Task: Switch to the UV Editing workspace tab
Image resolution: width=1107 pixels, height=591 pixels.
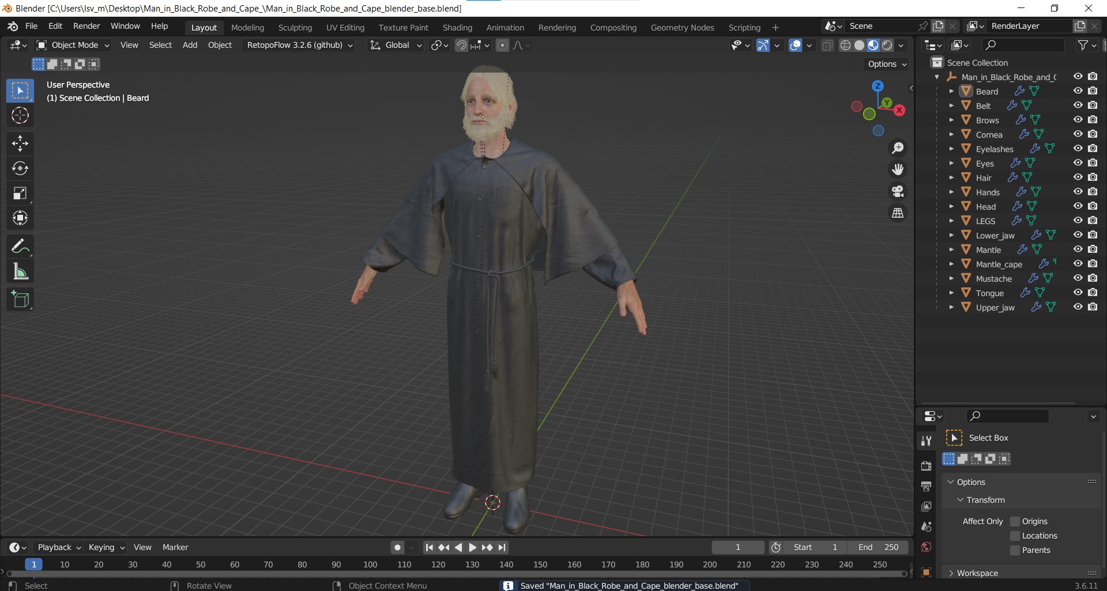Action: click(345, 28)
